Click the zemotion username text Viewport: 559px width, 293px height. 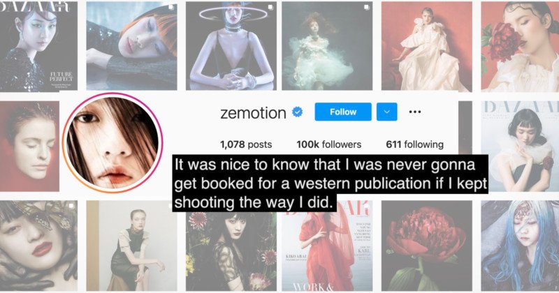(x=253, y=113)
